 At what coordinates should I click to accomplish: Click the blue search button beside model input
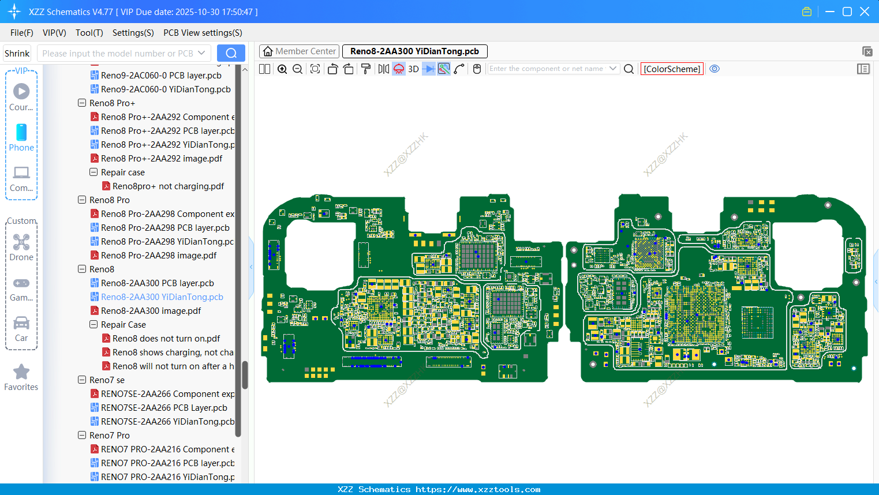point(231,53)
